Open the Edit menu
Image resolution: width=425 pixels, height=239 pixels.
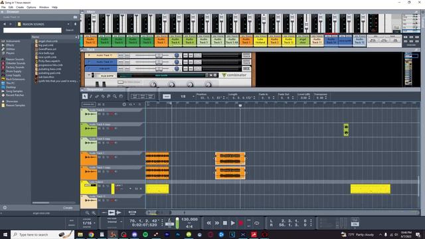[x=11, y=7]
